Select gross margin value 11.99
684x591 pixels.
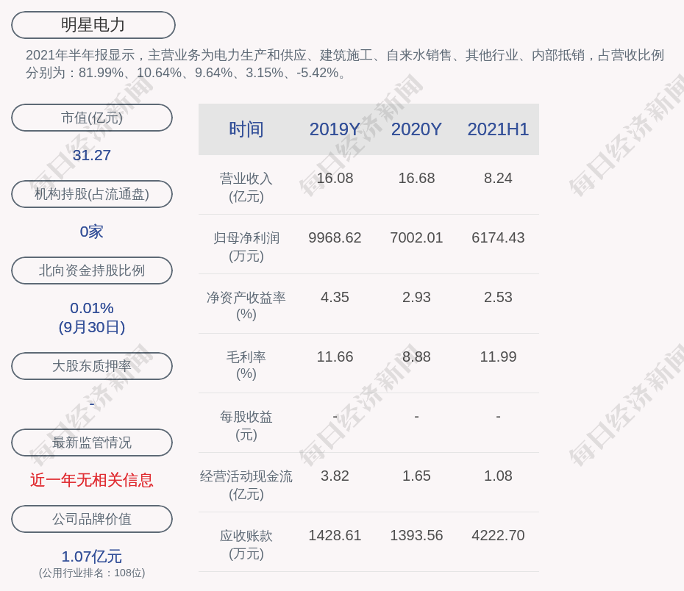tap(498, 357)
